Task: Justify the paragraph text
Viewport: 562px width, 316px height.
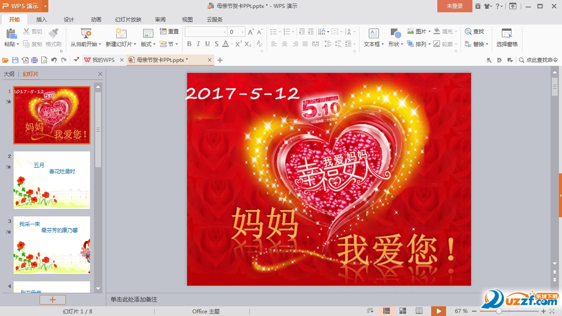Action: [x=305, y=44]
